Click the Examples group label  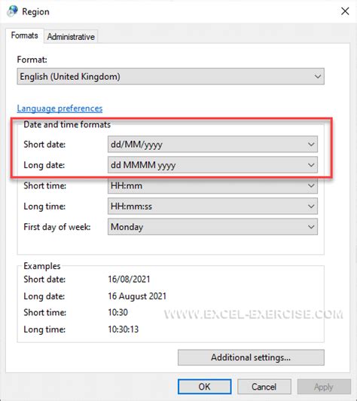42,266
